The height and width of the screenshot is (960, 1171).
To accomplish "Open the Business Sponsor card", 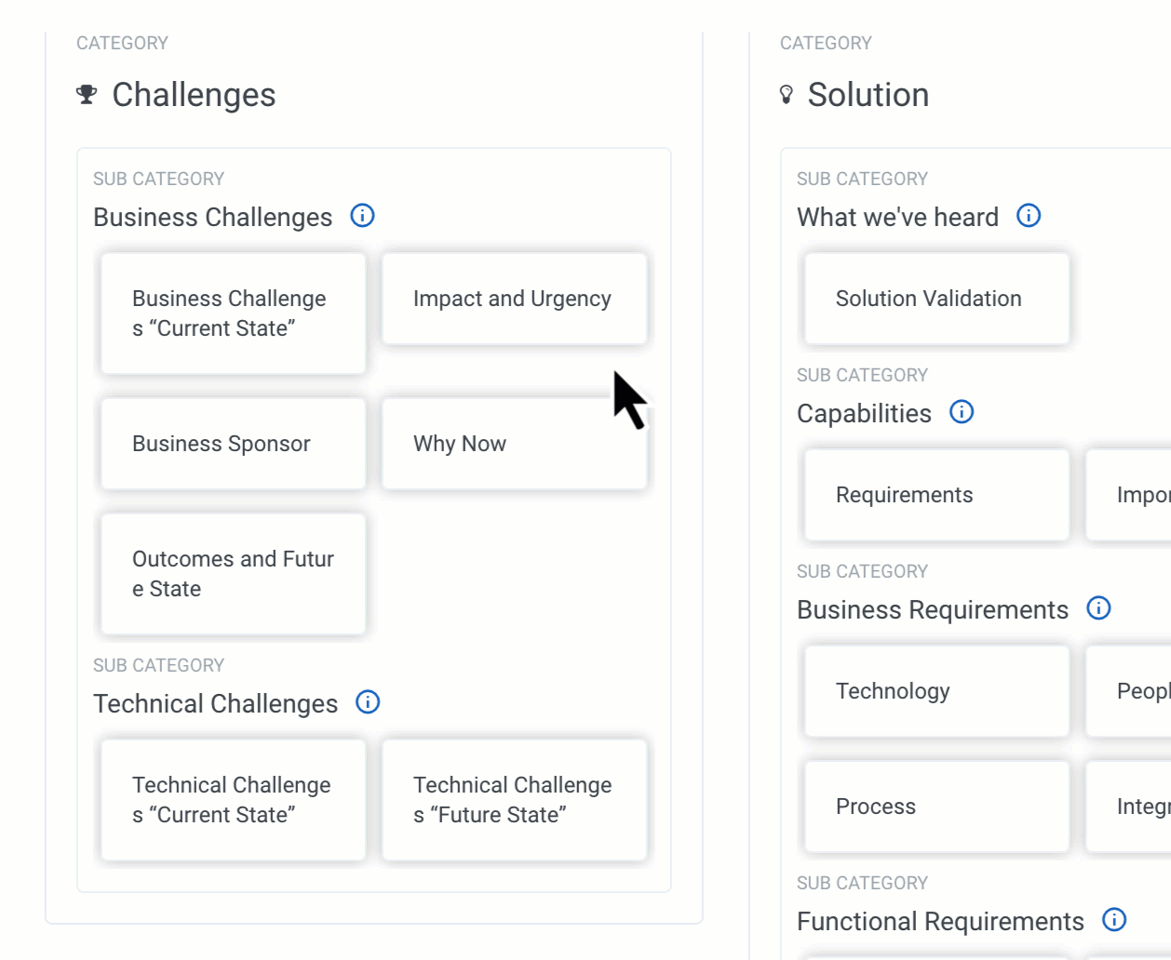I will [233, 444].
